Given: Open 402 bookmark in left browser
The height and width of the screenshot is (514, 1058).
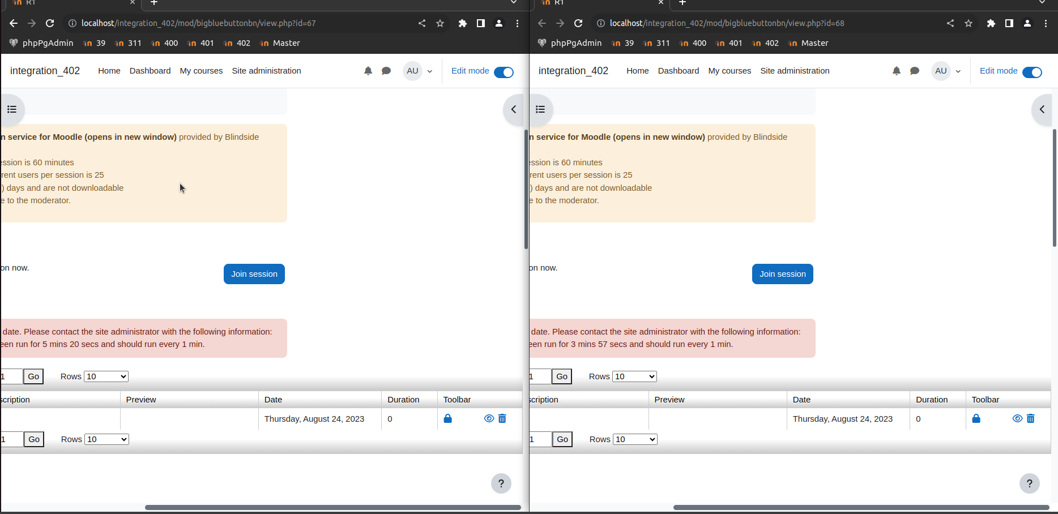Looking at the screenshot, I should 237,43.
